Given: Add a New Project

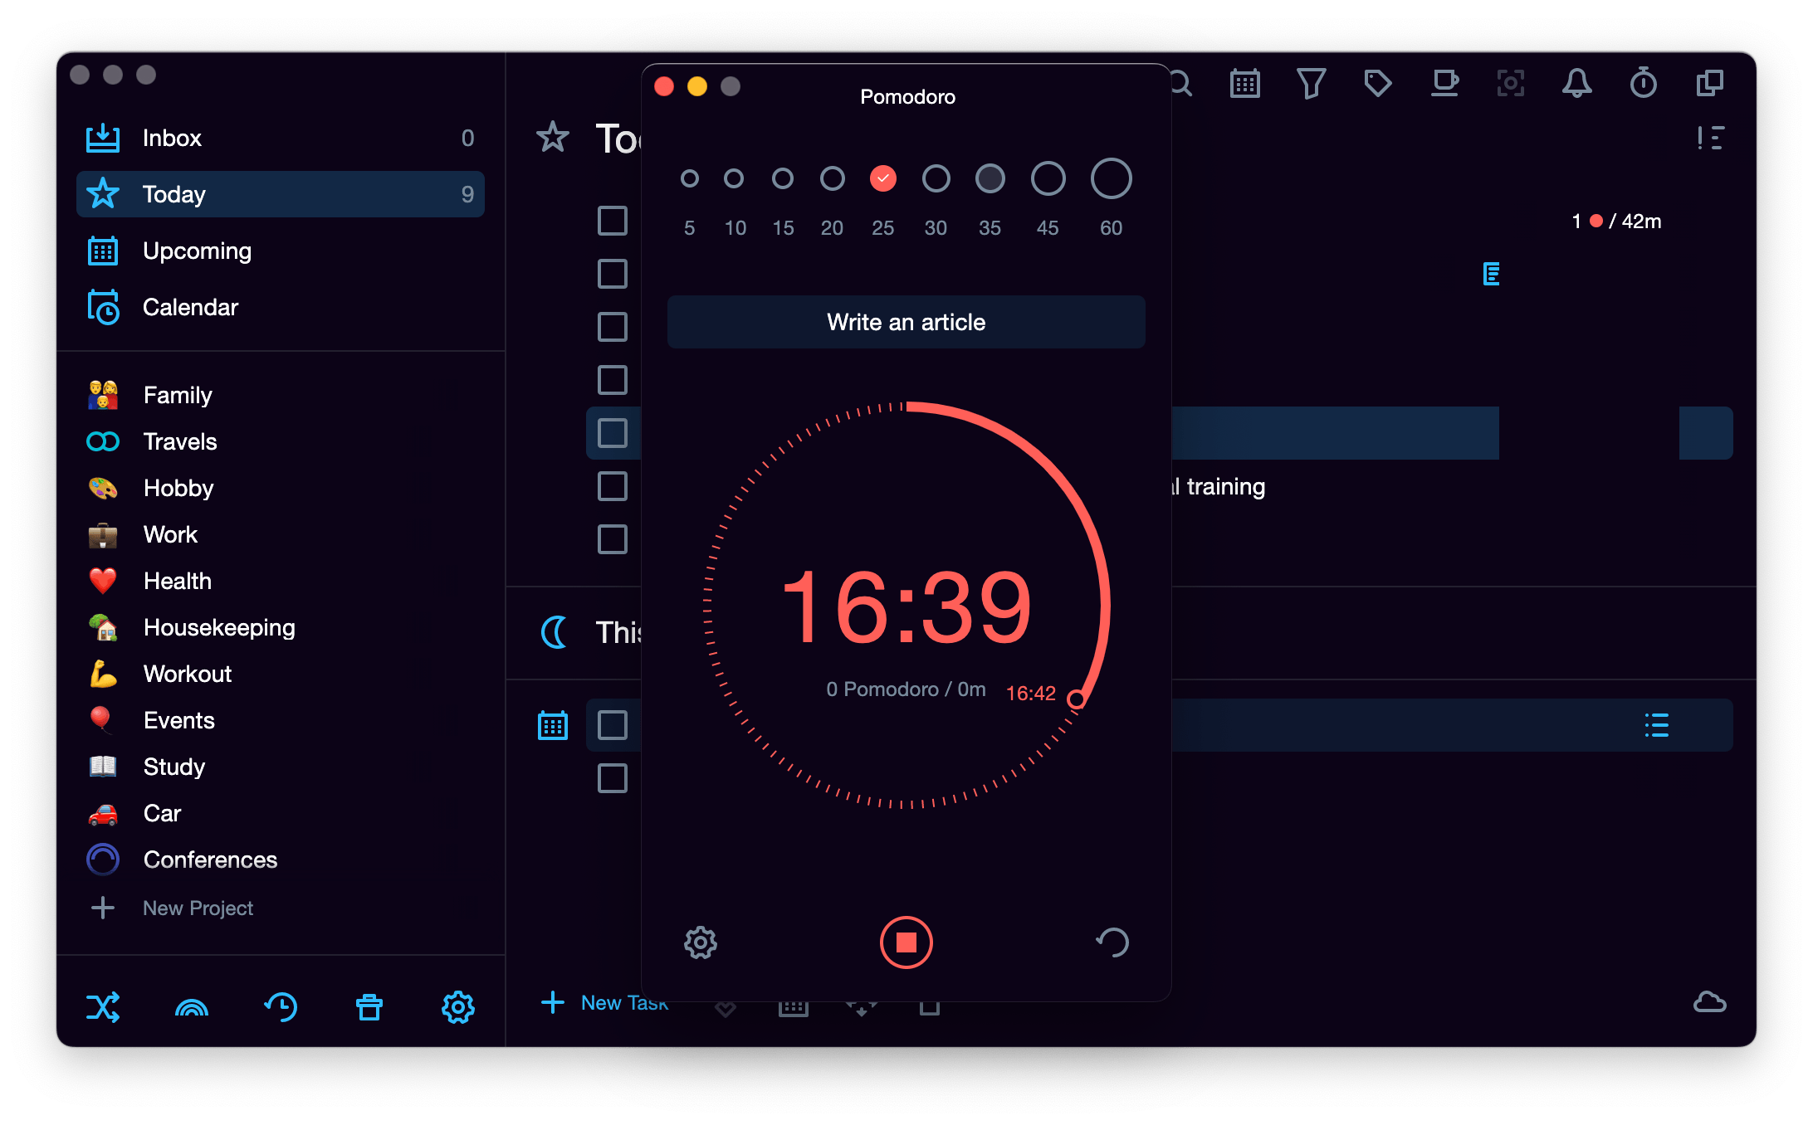Looking at the screenshot, I should tap(173, 908).
